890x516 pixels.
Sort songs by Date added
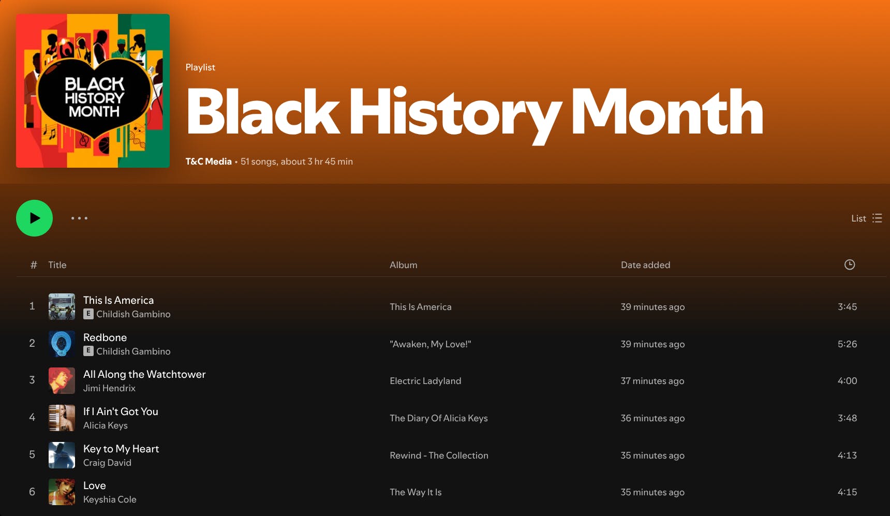(645, 264)
